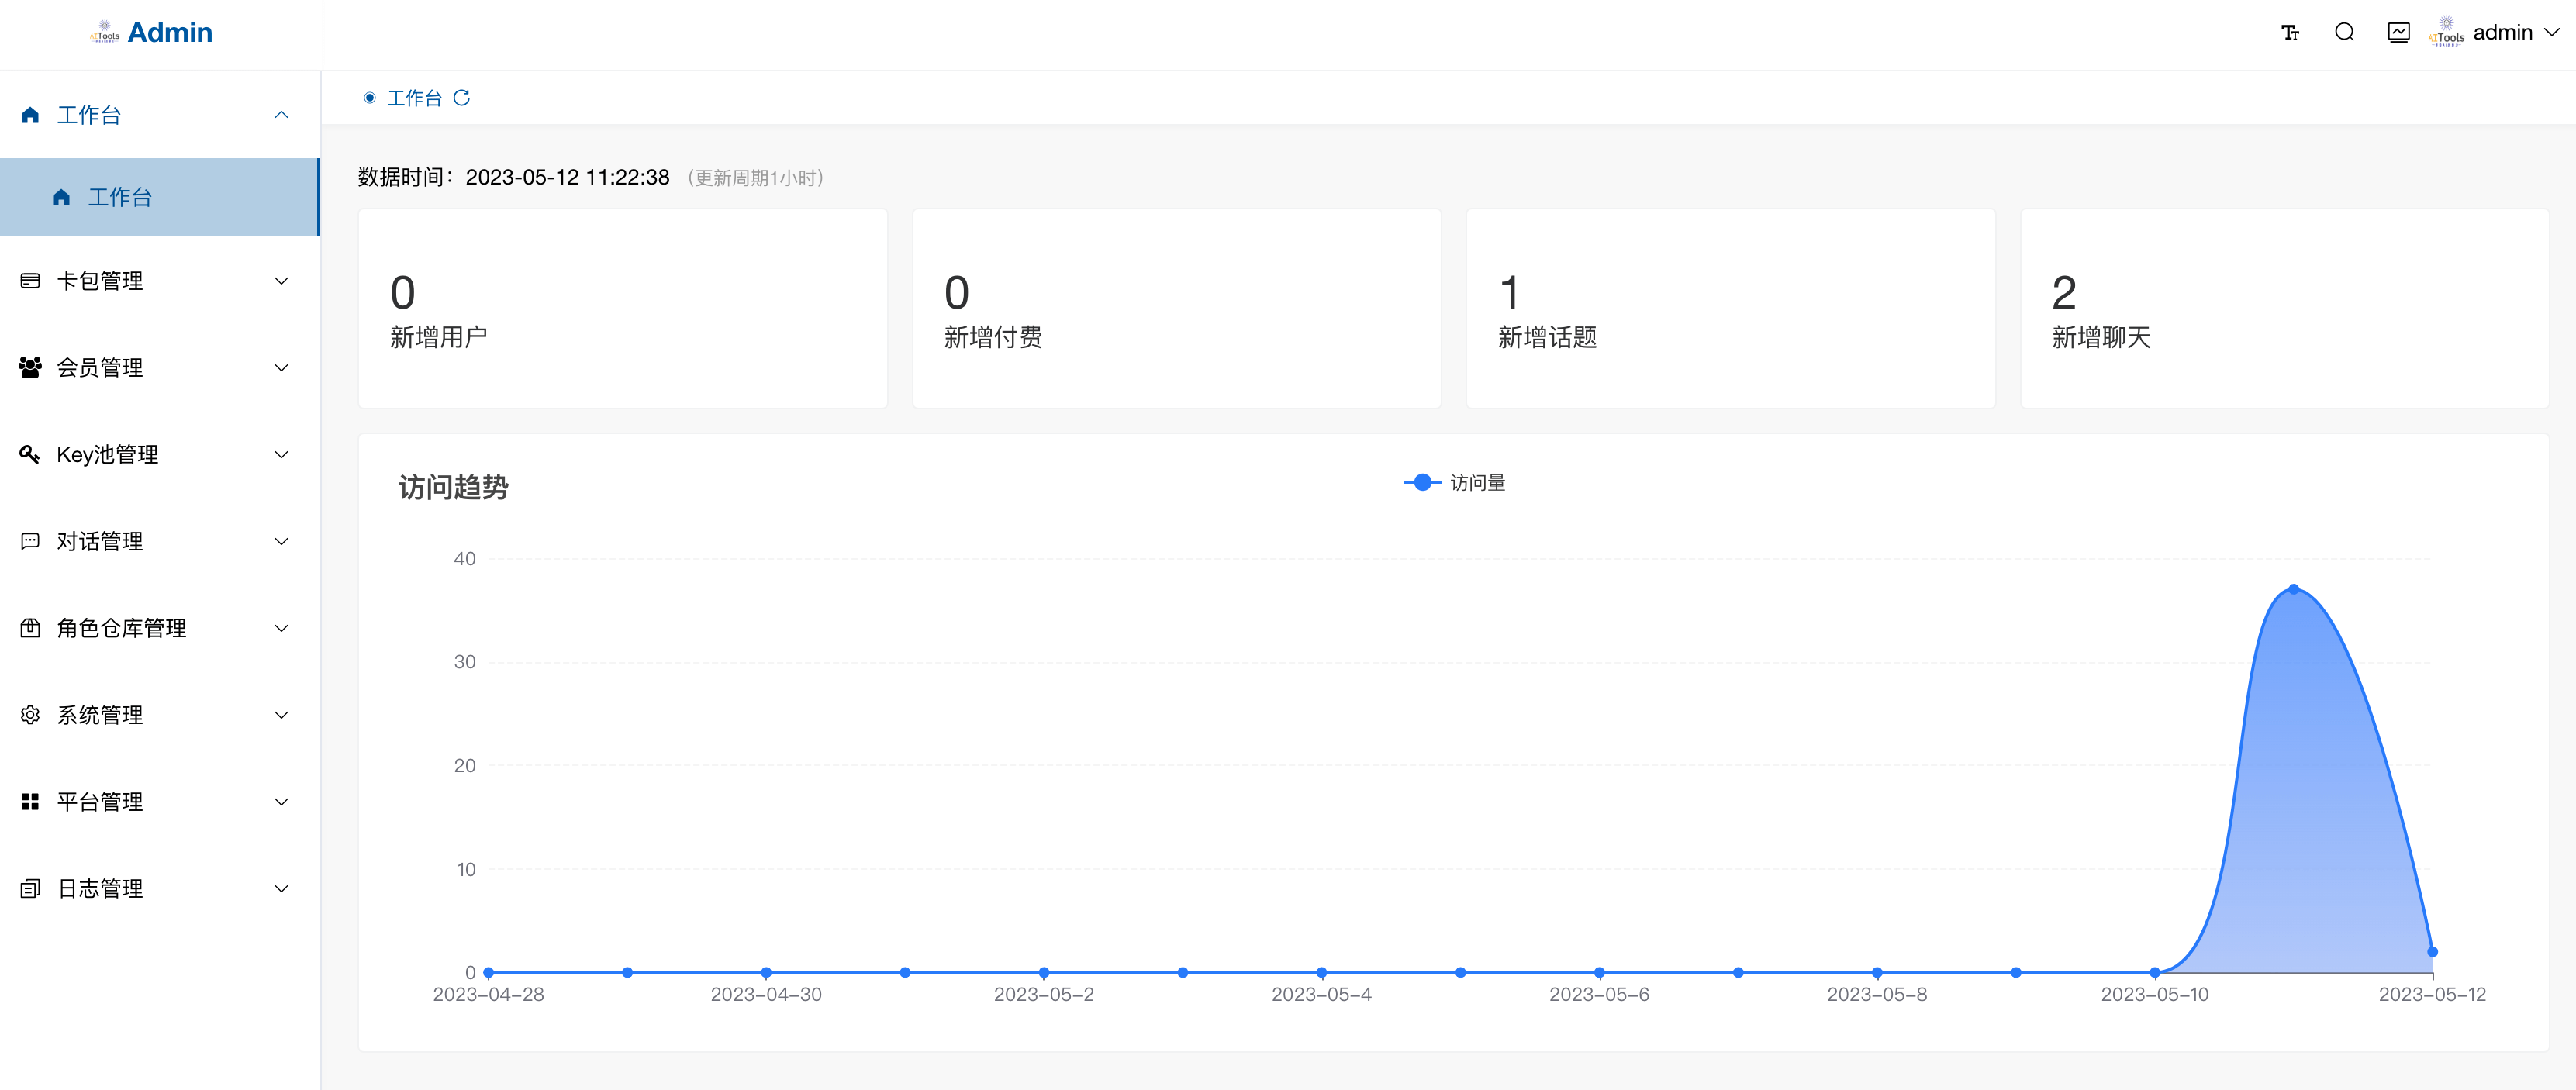This screenshot has width=2576, height=1090.
Task: Click the refresh icon beside 工作台 tab
Action: [x=461, y=98]
